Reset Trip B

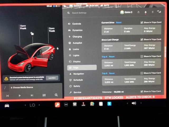click(112, 73)
